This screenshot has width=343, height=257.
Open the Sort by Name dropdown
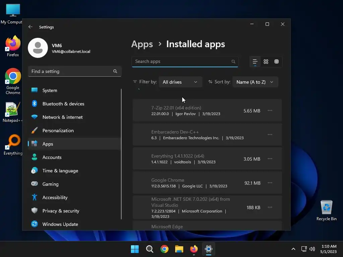coord(255,82)
